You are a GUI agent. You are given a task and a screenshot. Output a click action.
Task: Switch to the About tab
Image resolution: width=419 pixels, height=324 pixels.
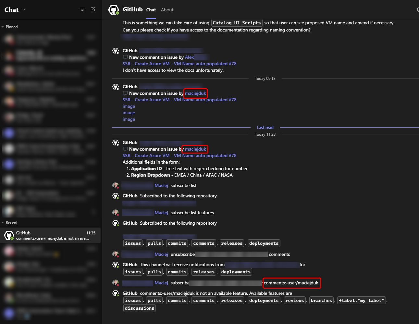pyautogui.click(x=167, y=10)
